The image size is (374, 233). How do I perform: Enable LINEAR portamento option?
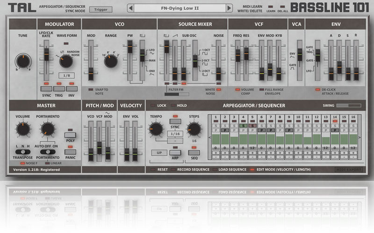(48, 164)
